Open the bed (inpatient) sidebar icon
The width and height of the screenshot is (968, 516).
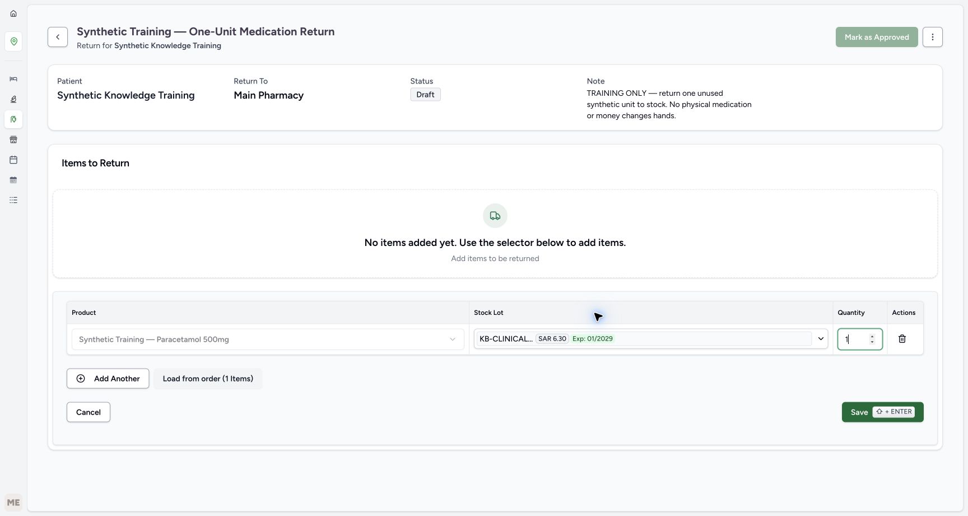point(13,79)
